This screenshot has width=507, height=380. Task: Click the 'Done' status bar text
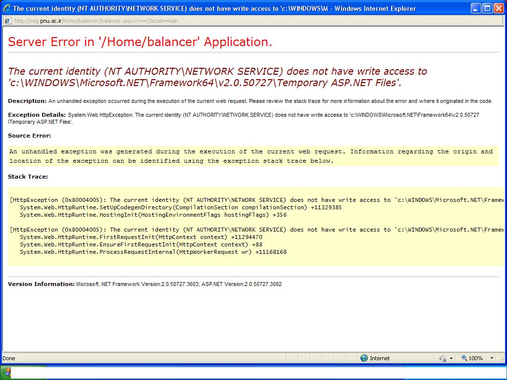tap(9, 358)
